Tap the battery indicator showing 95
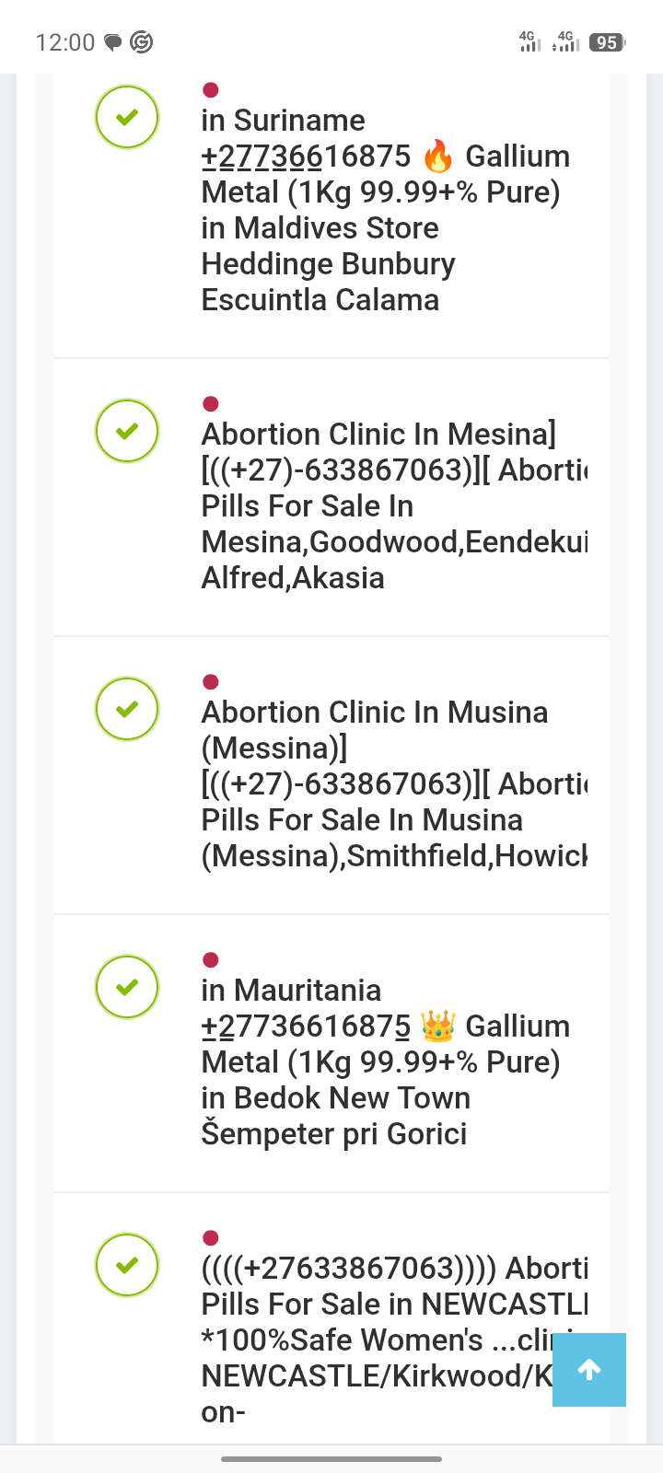 (x=607, y=42)
